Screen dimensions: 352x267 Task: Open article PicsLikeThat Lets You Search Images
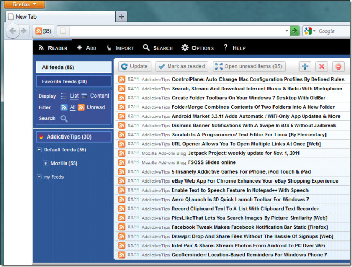pyautogui.click(x=250, y=218)
